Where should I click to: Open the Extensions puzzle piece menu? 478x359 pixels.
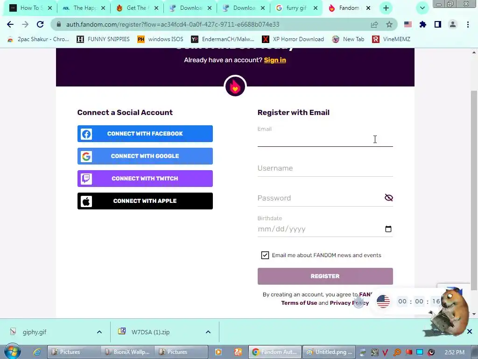[x=422, y=24]
